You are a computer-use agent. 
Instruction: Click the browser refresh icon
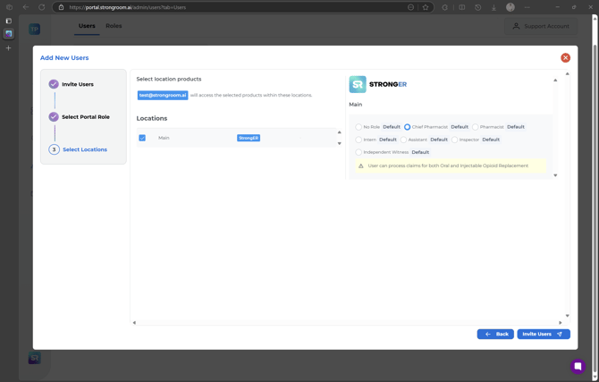click(42, 7)
